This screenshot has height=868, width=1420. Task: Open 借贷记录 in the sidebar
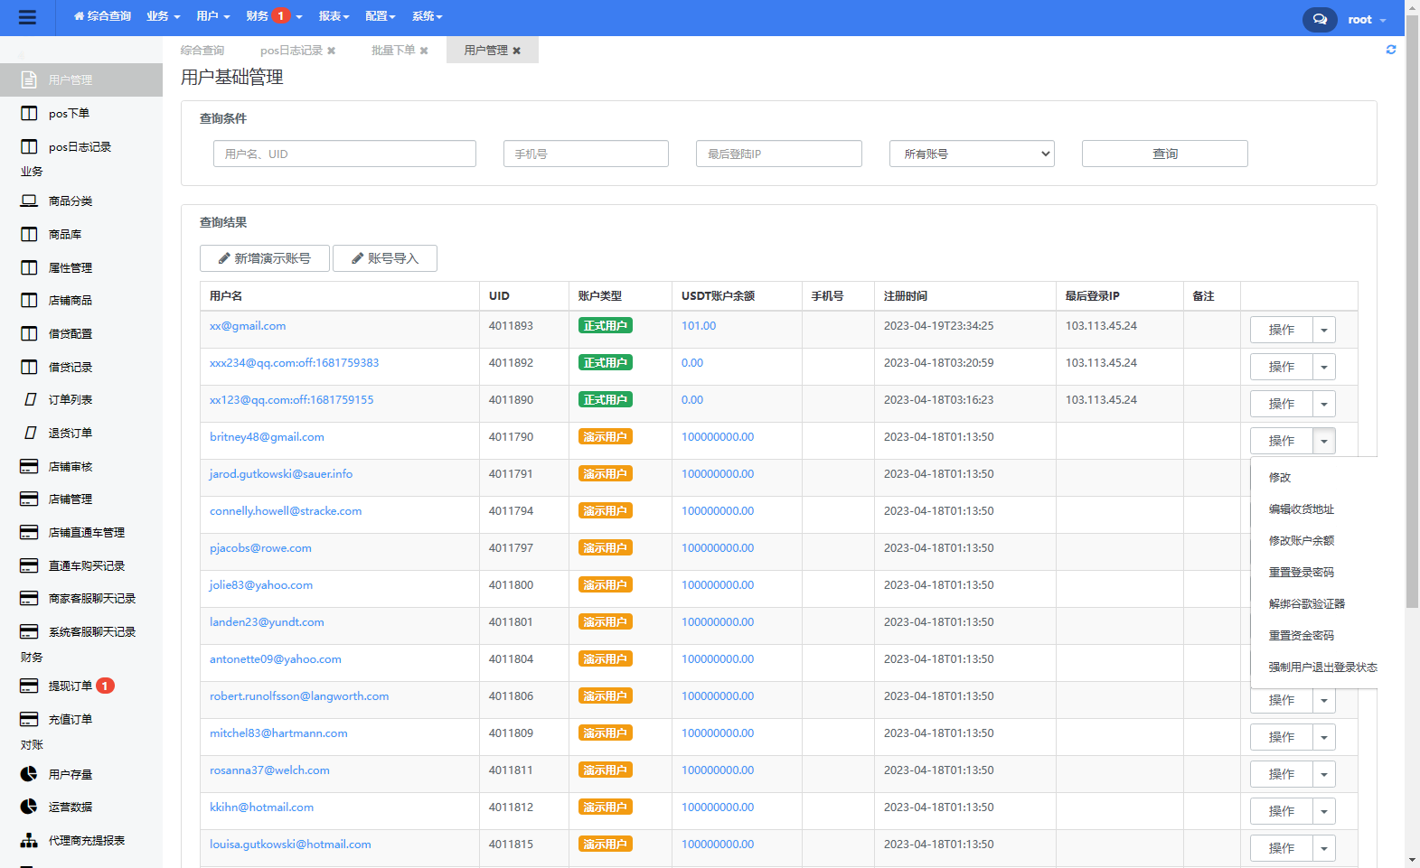click(81, 367)
